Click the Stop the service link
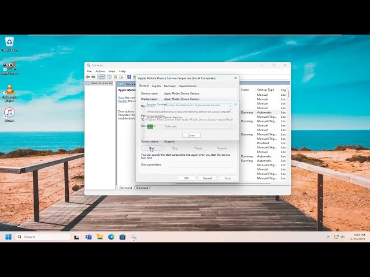 [121, 98]
